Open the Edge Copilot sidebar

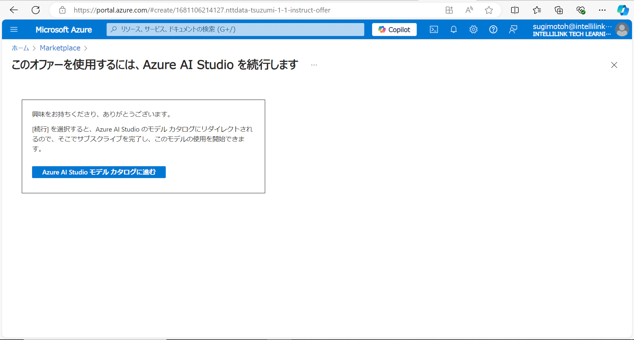pyautogui.click(x=623, y=10)
